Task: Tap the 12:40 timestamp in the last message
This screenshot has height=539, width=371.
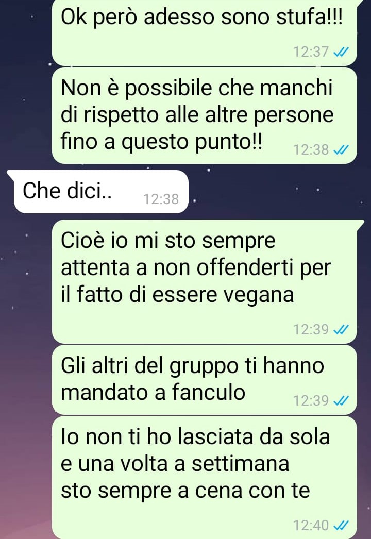Action: coord(311,526)
